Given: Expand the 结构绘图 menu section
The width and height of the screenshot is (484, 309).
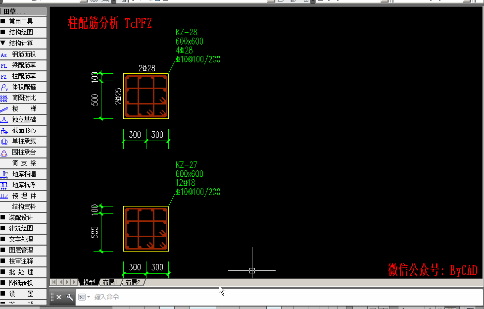Looking at the screenshot, I should (23, 33).
